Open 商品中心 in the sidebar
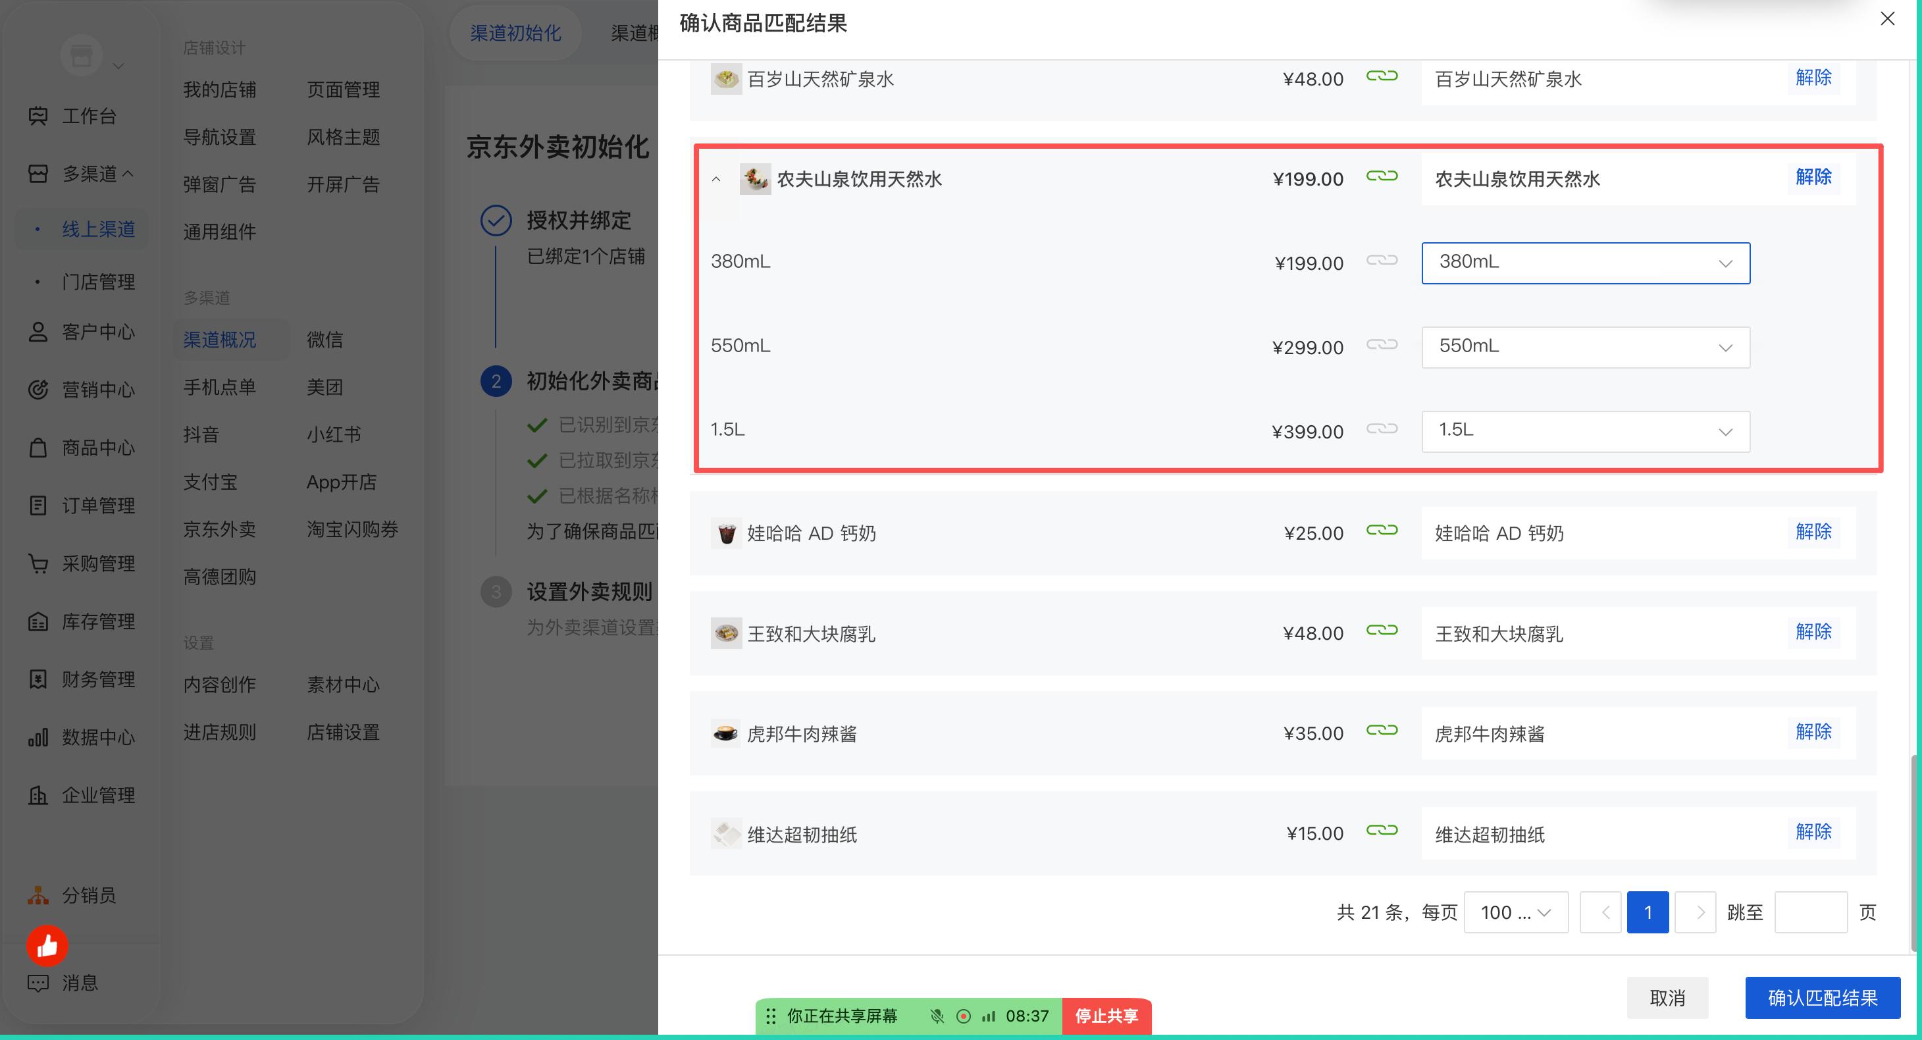1922x1040 pixels. tap(82, 448)
